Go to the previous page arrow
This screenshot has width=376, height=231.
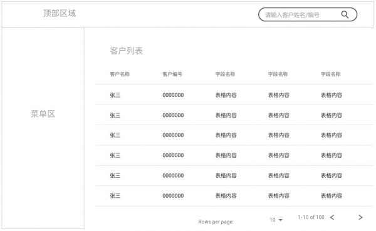pyautogui.click(x=332, y=217)
